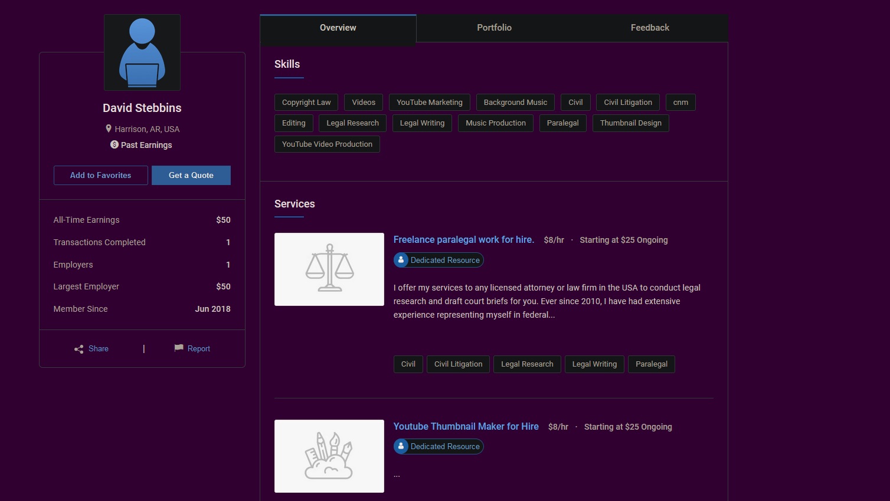Click Civil Litigation tag under paralegal service

[x=459, y=364]
